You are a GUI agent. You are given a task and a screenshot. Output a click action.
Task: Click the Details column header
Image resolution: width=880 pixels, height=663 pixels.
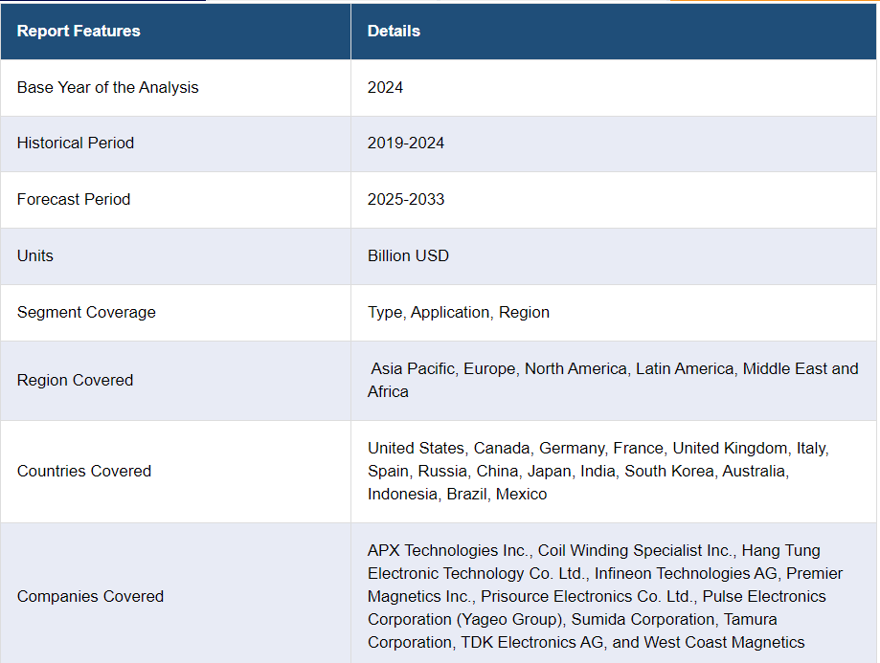[394, 31]
